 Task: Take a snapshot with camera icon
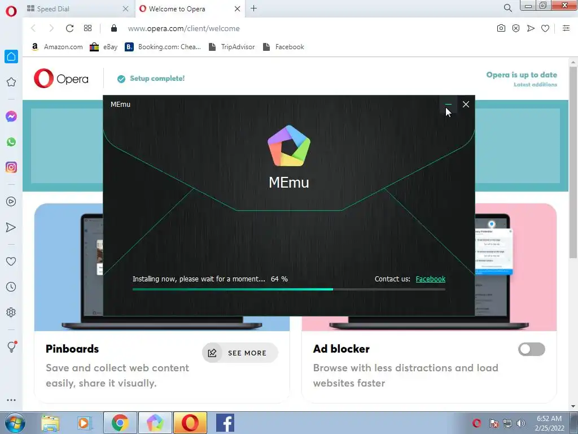(501, 28)
